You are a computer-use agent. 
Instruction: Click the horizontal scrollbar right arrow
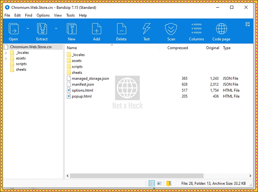point(250,176)
